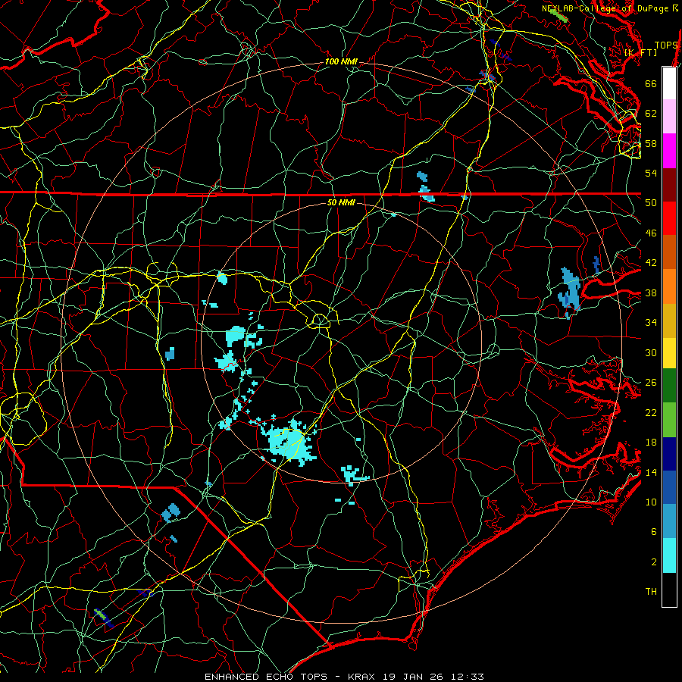Select the light orange legend swatch

pyautogui.click(x=669, y=286)
